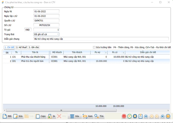Click the red info icon in bottom toolbar

[124, 116]
